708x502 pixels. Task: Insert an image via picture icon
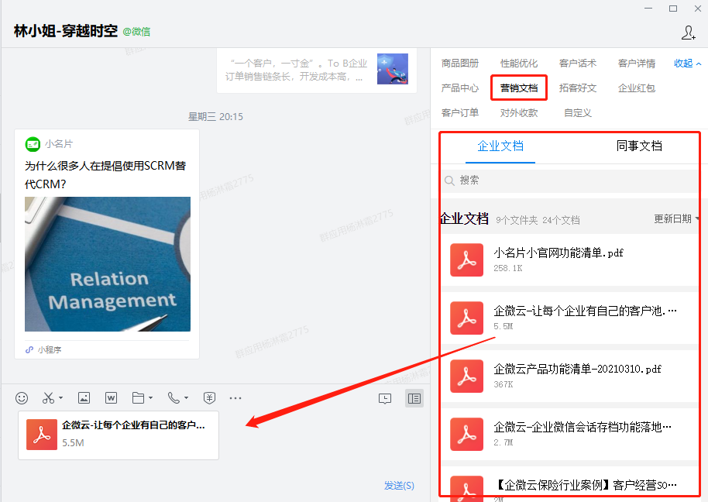84,397
